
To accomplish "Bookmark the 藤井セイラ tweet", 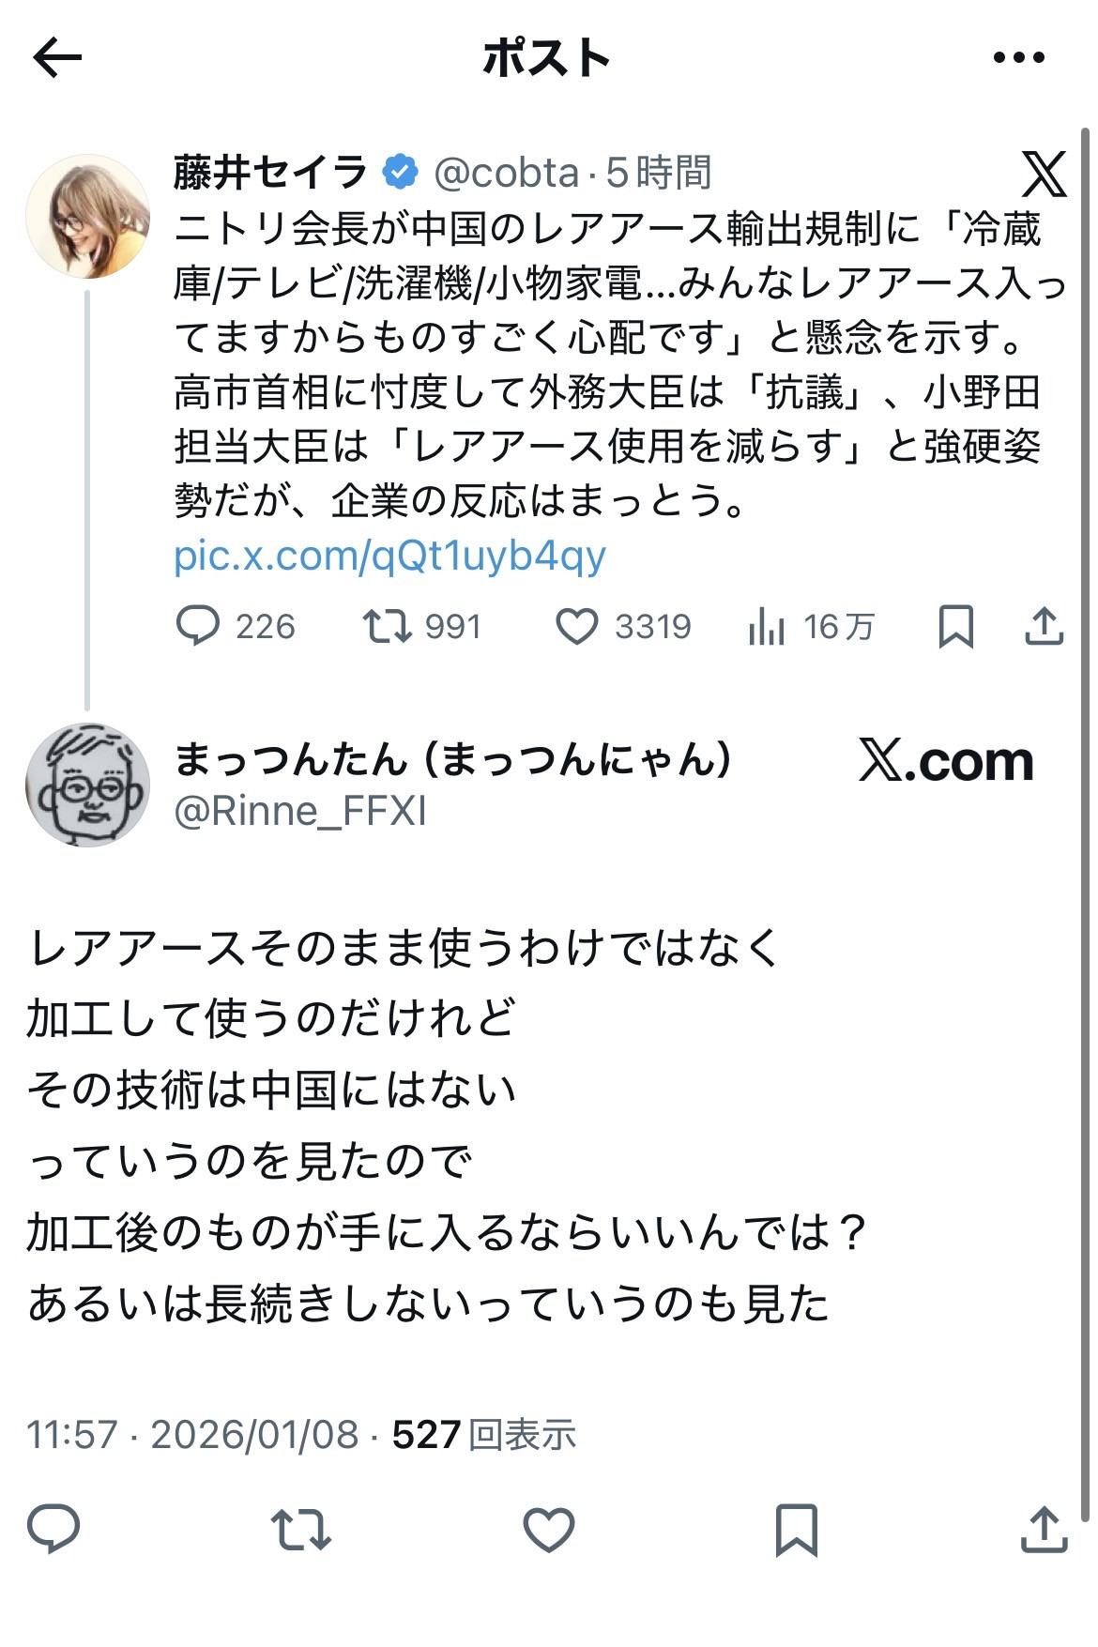I will pyautogui.click(x=955, y=626).
